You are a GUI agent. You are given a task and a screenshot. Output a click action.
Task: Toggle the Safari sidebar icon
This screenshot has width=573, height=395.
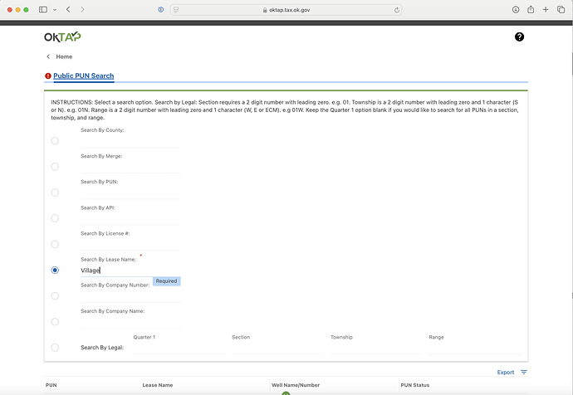coord(43,9)
